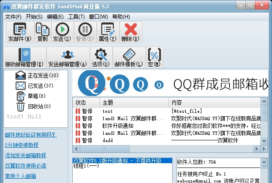Click the horizontal scrollbar thumb in task list
This screenshot has height=183, width=272.
105,149
